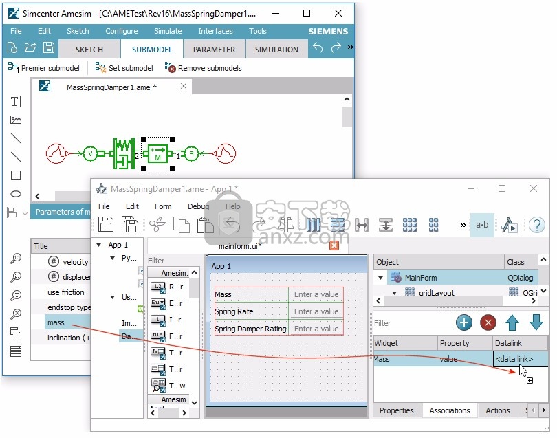Click horizontal spacing layout icon
This screenshot has width=557, height=438.
362,225
